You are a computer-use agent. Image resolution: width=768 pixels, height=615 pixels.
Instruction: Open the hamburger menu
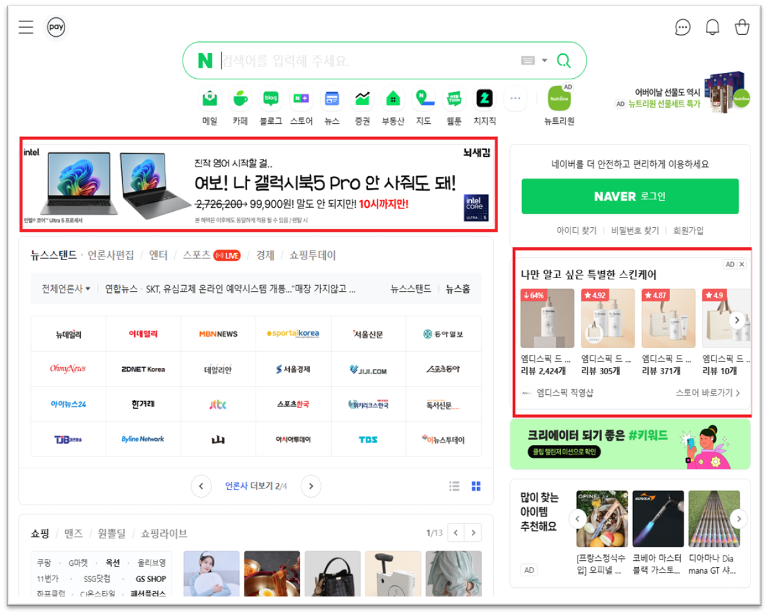(26, 27)
